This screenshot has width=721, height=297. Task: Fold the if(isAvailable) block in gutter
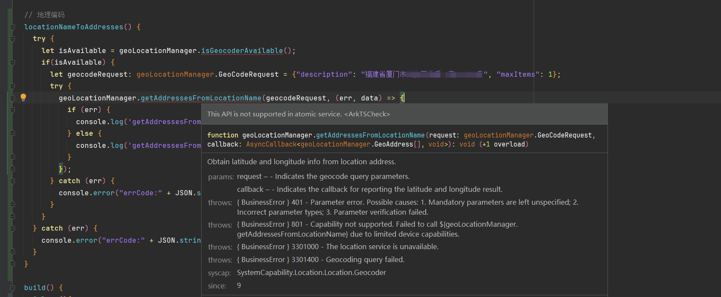[13, 63]
